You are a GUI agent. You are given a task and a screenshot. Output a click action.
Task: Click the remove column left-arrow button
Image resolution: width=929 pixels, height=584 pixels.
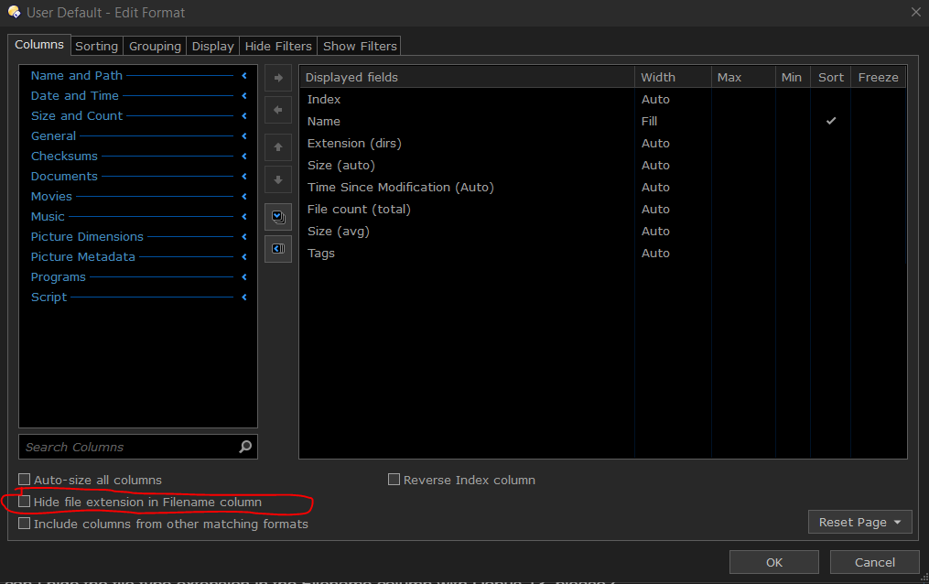point(278,111)
